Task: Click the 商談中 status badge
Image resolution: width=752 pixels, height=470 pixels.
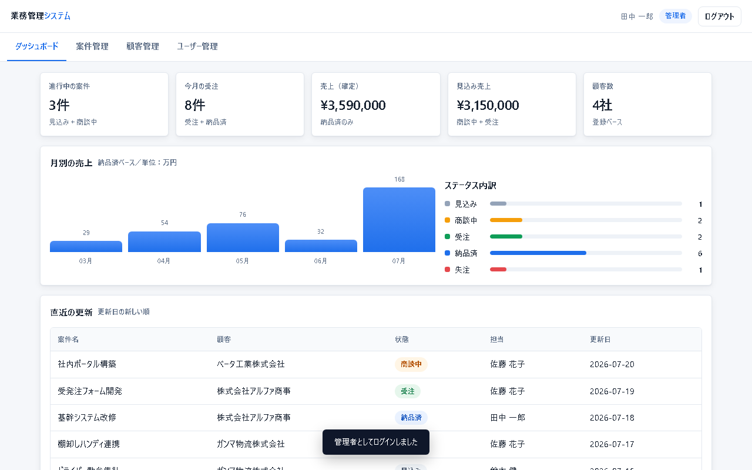Action: pos(411,364)
